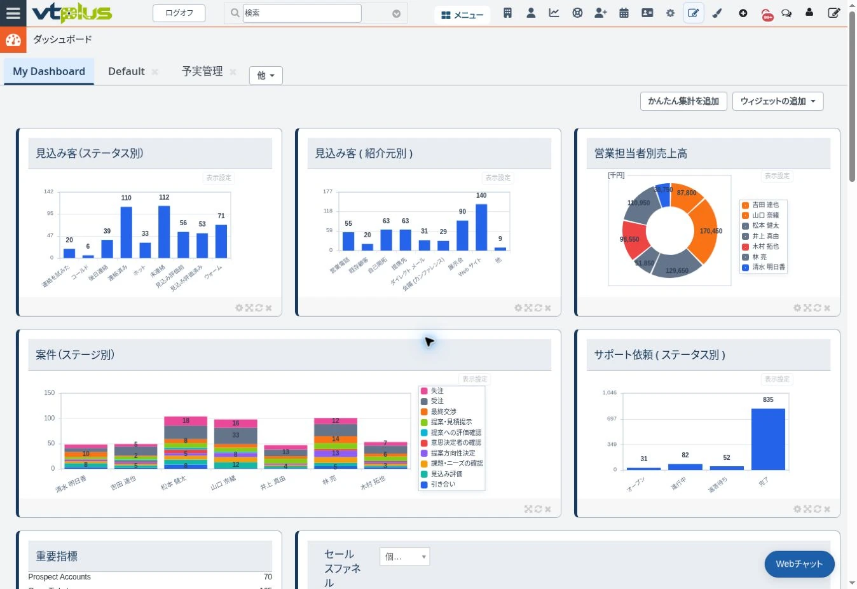Click the highlighted edit pencil icon

pos(694,13)
